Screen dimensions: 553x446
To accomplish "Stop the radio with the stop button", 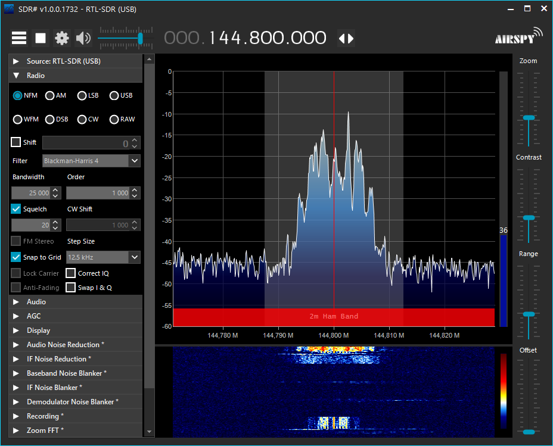I will tap(41, 38).
